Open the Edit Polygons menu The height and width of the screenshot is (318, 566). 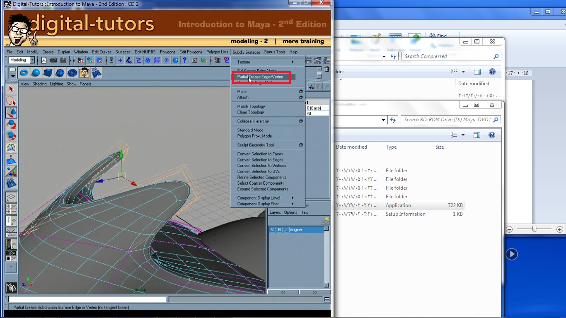(x=191, y=52)
